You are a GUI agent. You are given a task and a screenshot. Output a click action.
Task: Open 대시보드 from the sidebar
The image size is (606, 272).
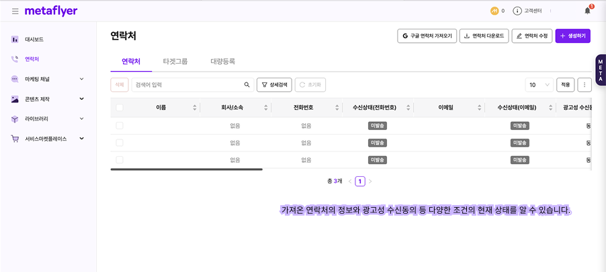click(x=34, y=40)
